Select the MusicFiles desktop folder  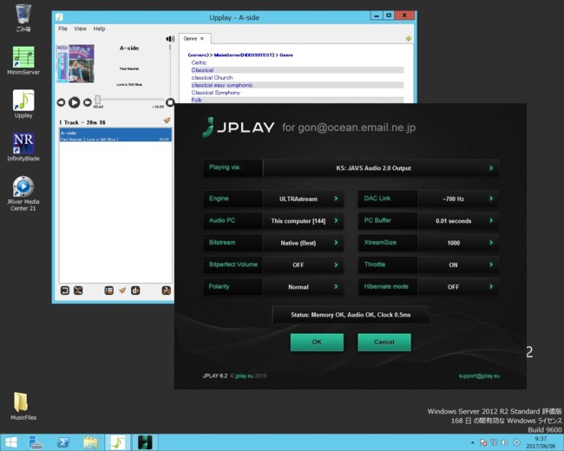[x=23, y=406]
